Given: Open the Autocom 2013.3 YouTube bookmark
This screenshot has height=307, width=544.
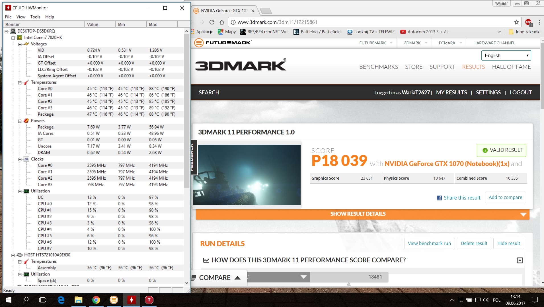Looking at the screenshot, I should pyautogui.click(x=424, y=32).
